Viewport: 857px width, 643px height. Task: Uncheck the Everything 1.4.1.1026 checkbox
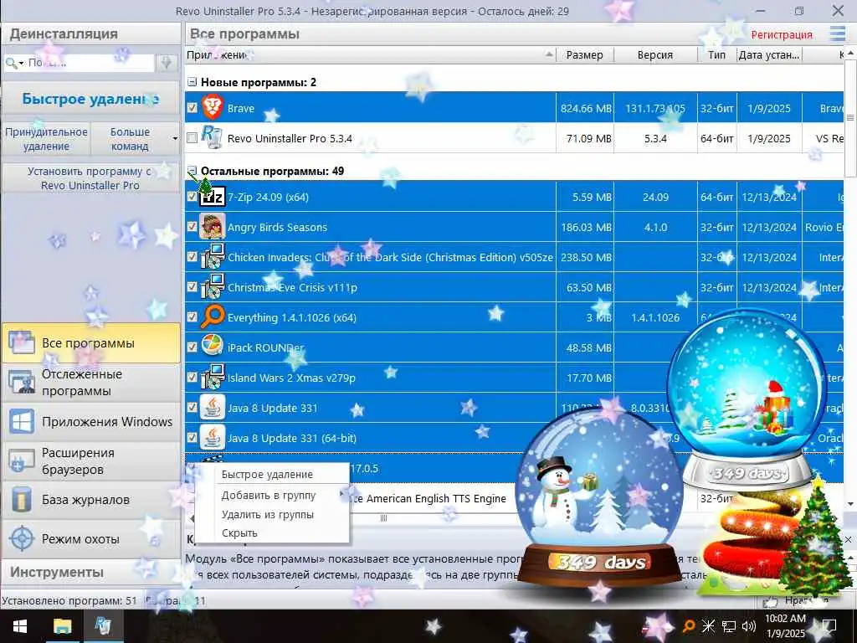point(192,316)
